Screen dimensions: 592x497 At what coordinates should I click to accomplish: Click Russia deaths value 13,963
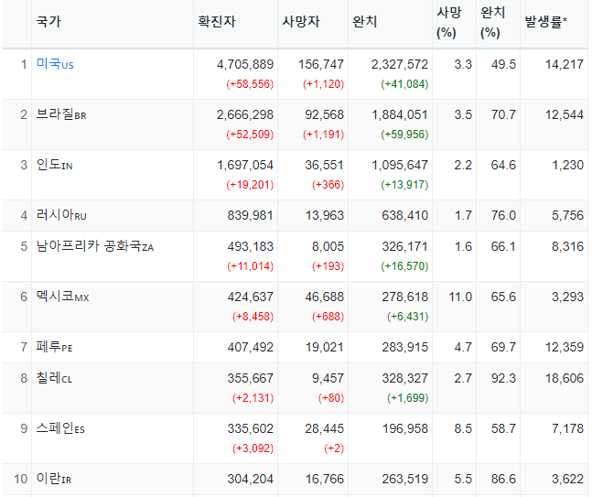click(325, 215)
